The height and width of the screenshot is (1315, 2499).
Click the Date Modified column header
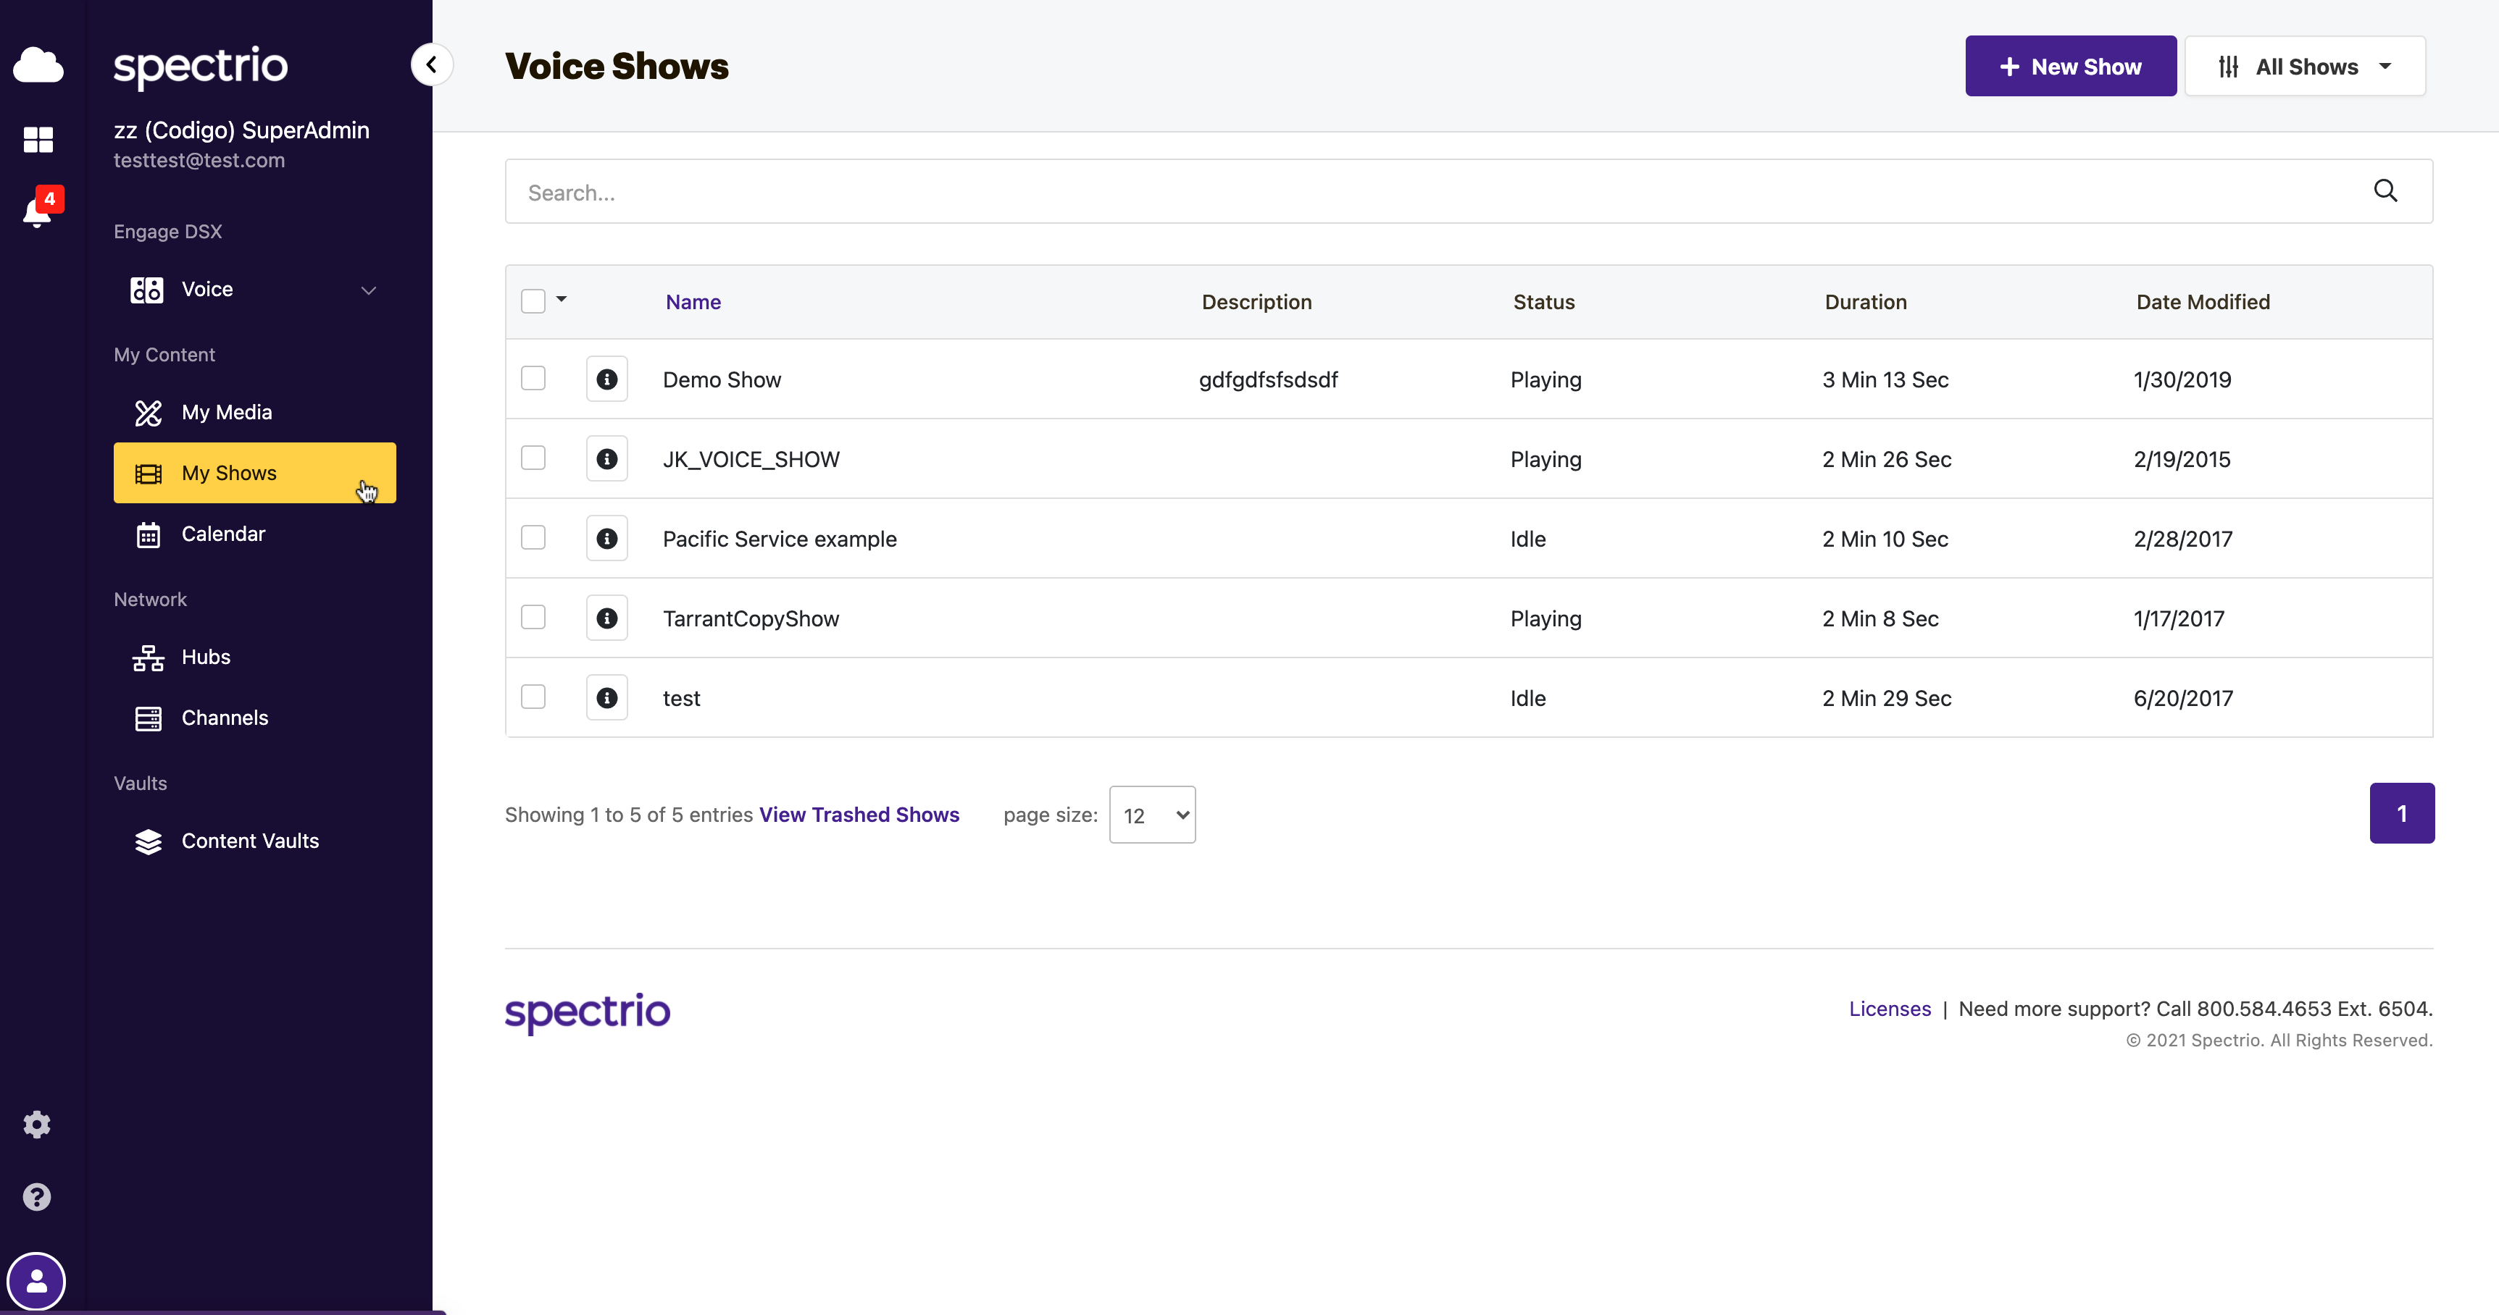pyautogui.click(x=2203, y=302)
